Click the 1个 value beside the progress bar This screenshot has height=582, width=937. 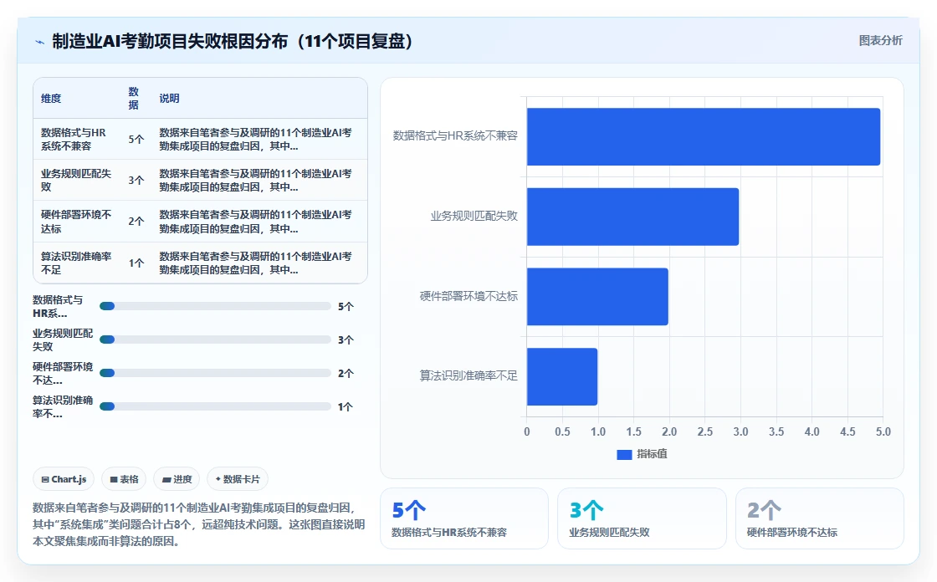(x=346, y=407)
